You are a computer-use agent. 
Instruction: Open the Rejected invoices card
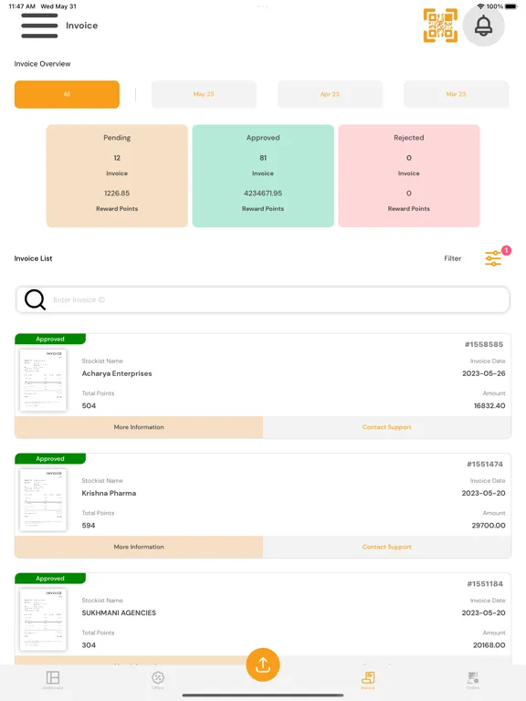point(409,175)
